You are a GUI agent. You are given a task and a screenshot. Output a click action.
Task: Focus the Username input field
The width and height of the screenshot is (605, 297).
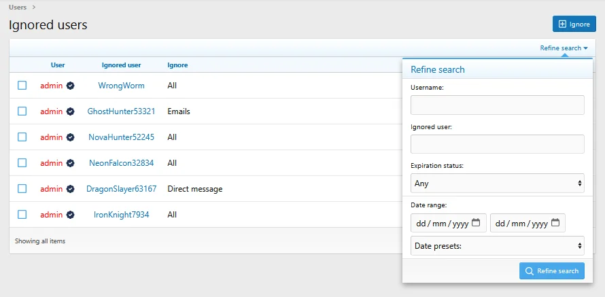coord(498,105)
